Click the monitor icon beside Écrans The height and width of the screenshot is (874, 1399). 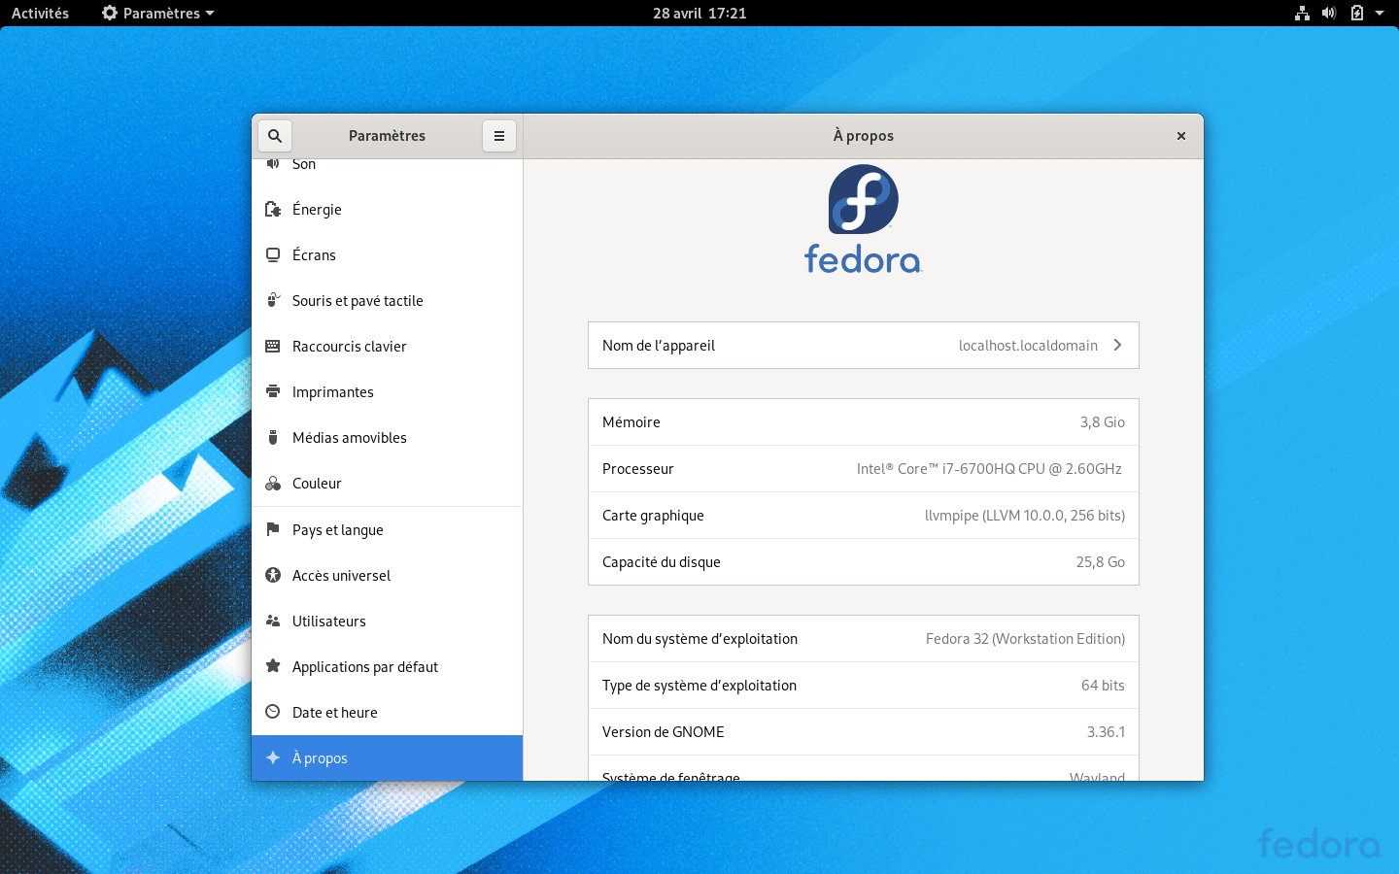(x=273, y=255)
